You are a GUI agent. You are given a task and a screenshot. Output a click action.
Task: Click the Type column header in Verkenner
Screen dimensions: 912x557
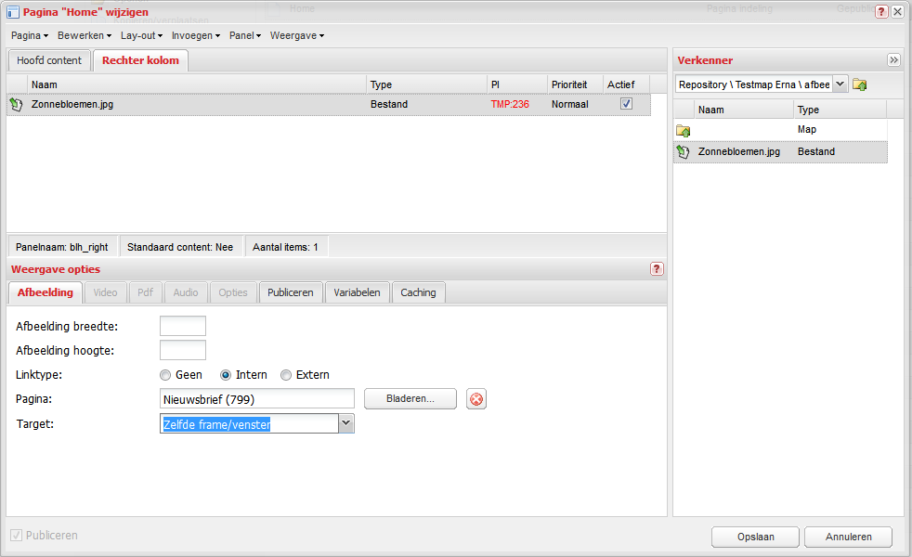coord(840,110)
